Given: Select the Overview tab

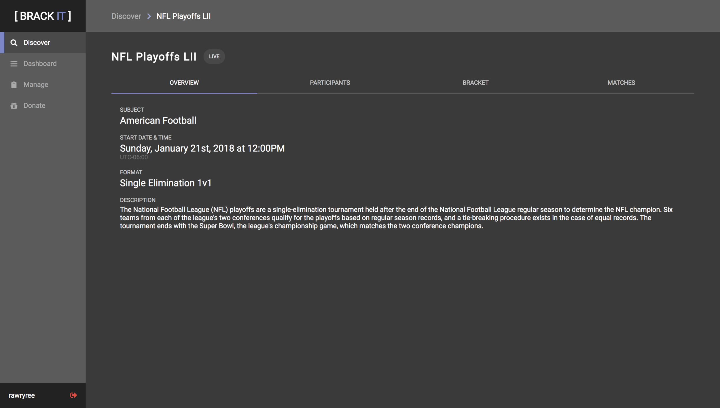Looking at the screenshot, I should pos(184,83).
